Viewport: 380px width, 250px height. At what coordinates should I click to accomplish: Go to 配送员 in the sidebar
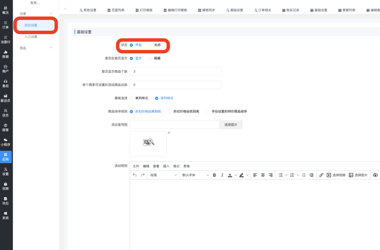6,98
